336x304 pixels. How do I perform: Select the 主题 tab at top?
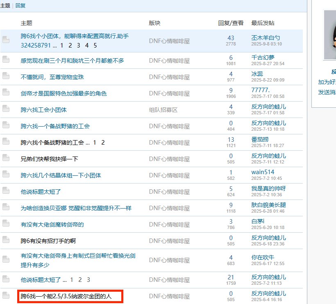tap(5, 6)
